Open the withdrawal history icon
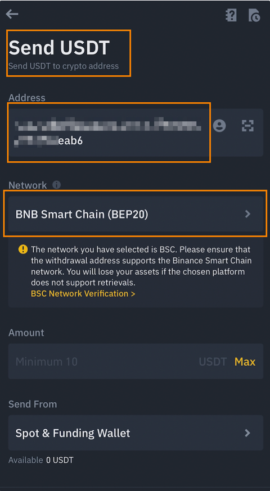 point(254,15)
